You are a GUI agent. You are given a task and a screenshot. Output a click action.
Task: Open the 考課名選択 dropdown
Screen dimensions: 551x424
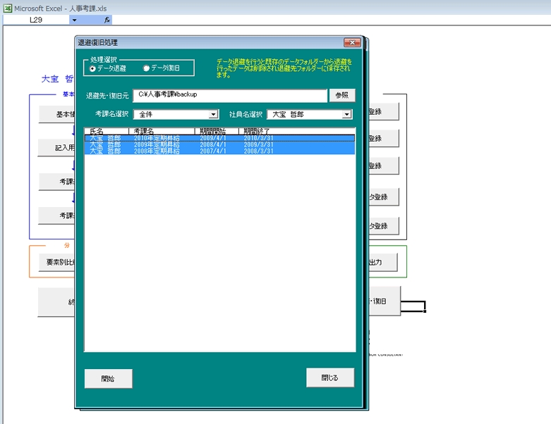click(x=213, y=114)
